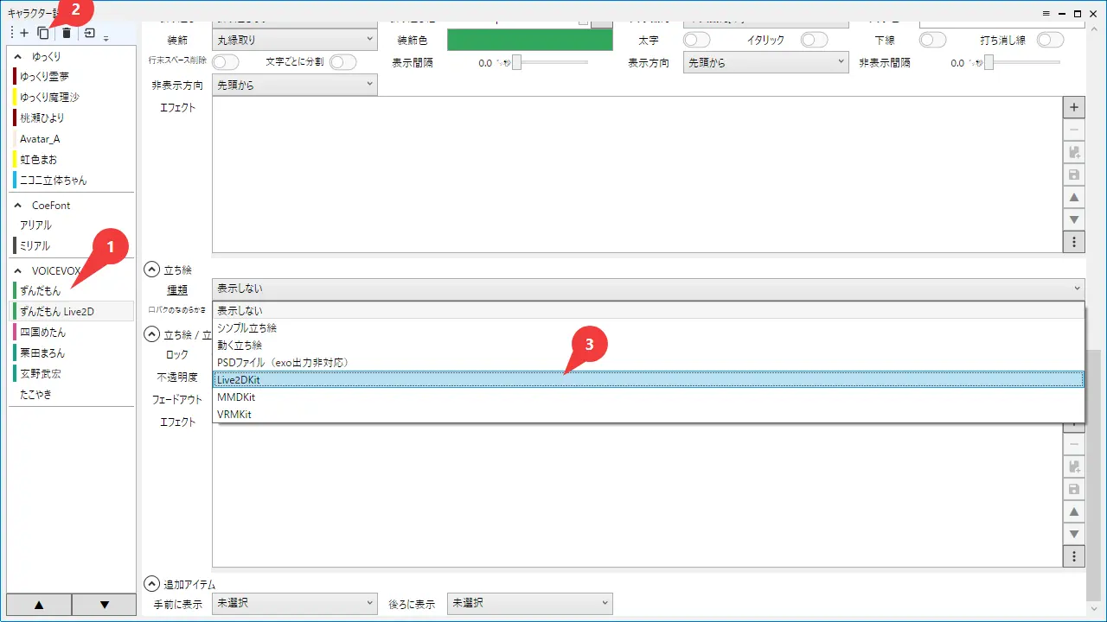The image size is (1107, 622).
Task: Move character up in list with bottom arrow
Action: coord(39,605)
